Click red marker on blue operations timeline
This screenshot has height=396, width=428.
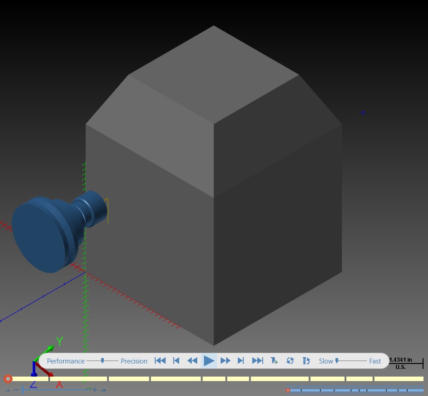288,390
